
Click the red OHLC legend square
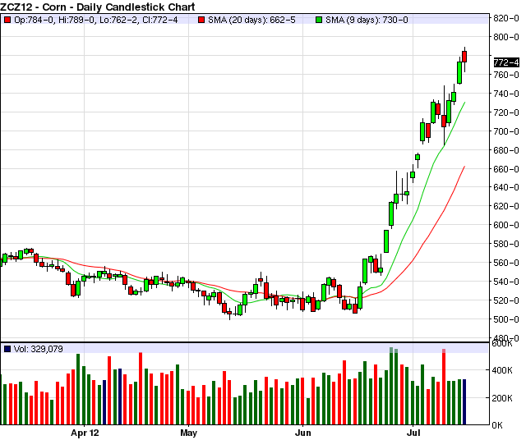(7, 20)
